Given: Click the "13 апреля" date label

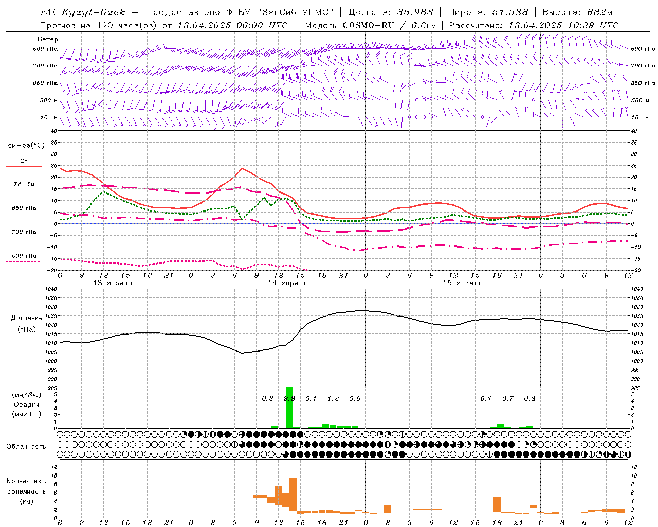Looking at the screenshot, I should (113, 283).
